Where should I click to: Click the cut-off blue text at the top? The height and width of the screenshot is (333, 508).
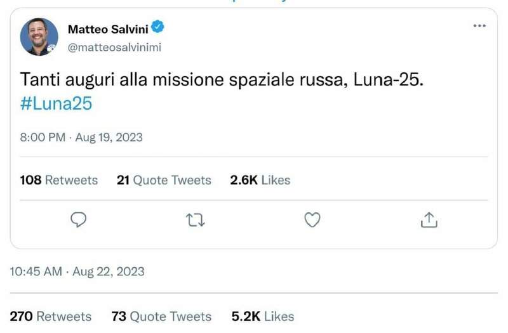[x=254, y=2]
